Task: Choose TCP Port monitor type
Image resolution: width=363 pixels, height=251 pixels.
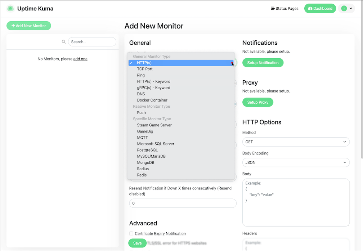Action: [181, 69]
